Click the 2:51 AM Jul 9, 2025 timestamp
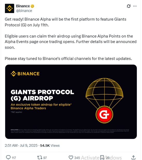 coord(21,145)
